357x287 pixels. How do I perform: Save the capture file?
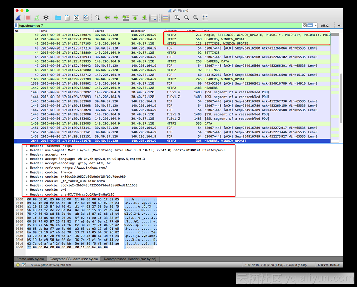point(67,18)
